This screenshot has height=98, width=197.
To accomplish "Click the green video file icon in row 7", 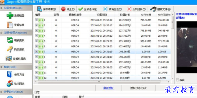I will tap(41, 51).
